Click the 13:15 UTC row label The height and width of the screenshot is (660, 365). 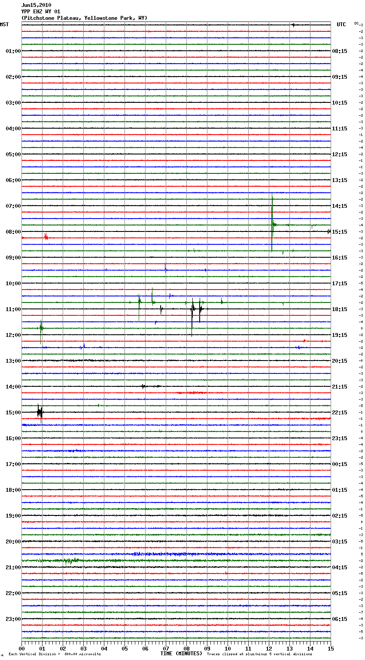point(340,180)
